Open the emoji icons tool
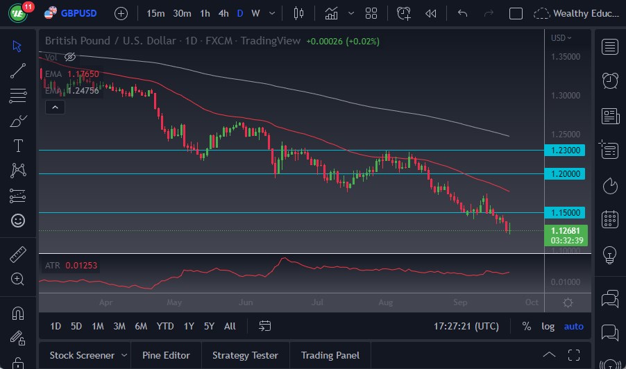626x369 pixels. [x=18, y=221]
